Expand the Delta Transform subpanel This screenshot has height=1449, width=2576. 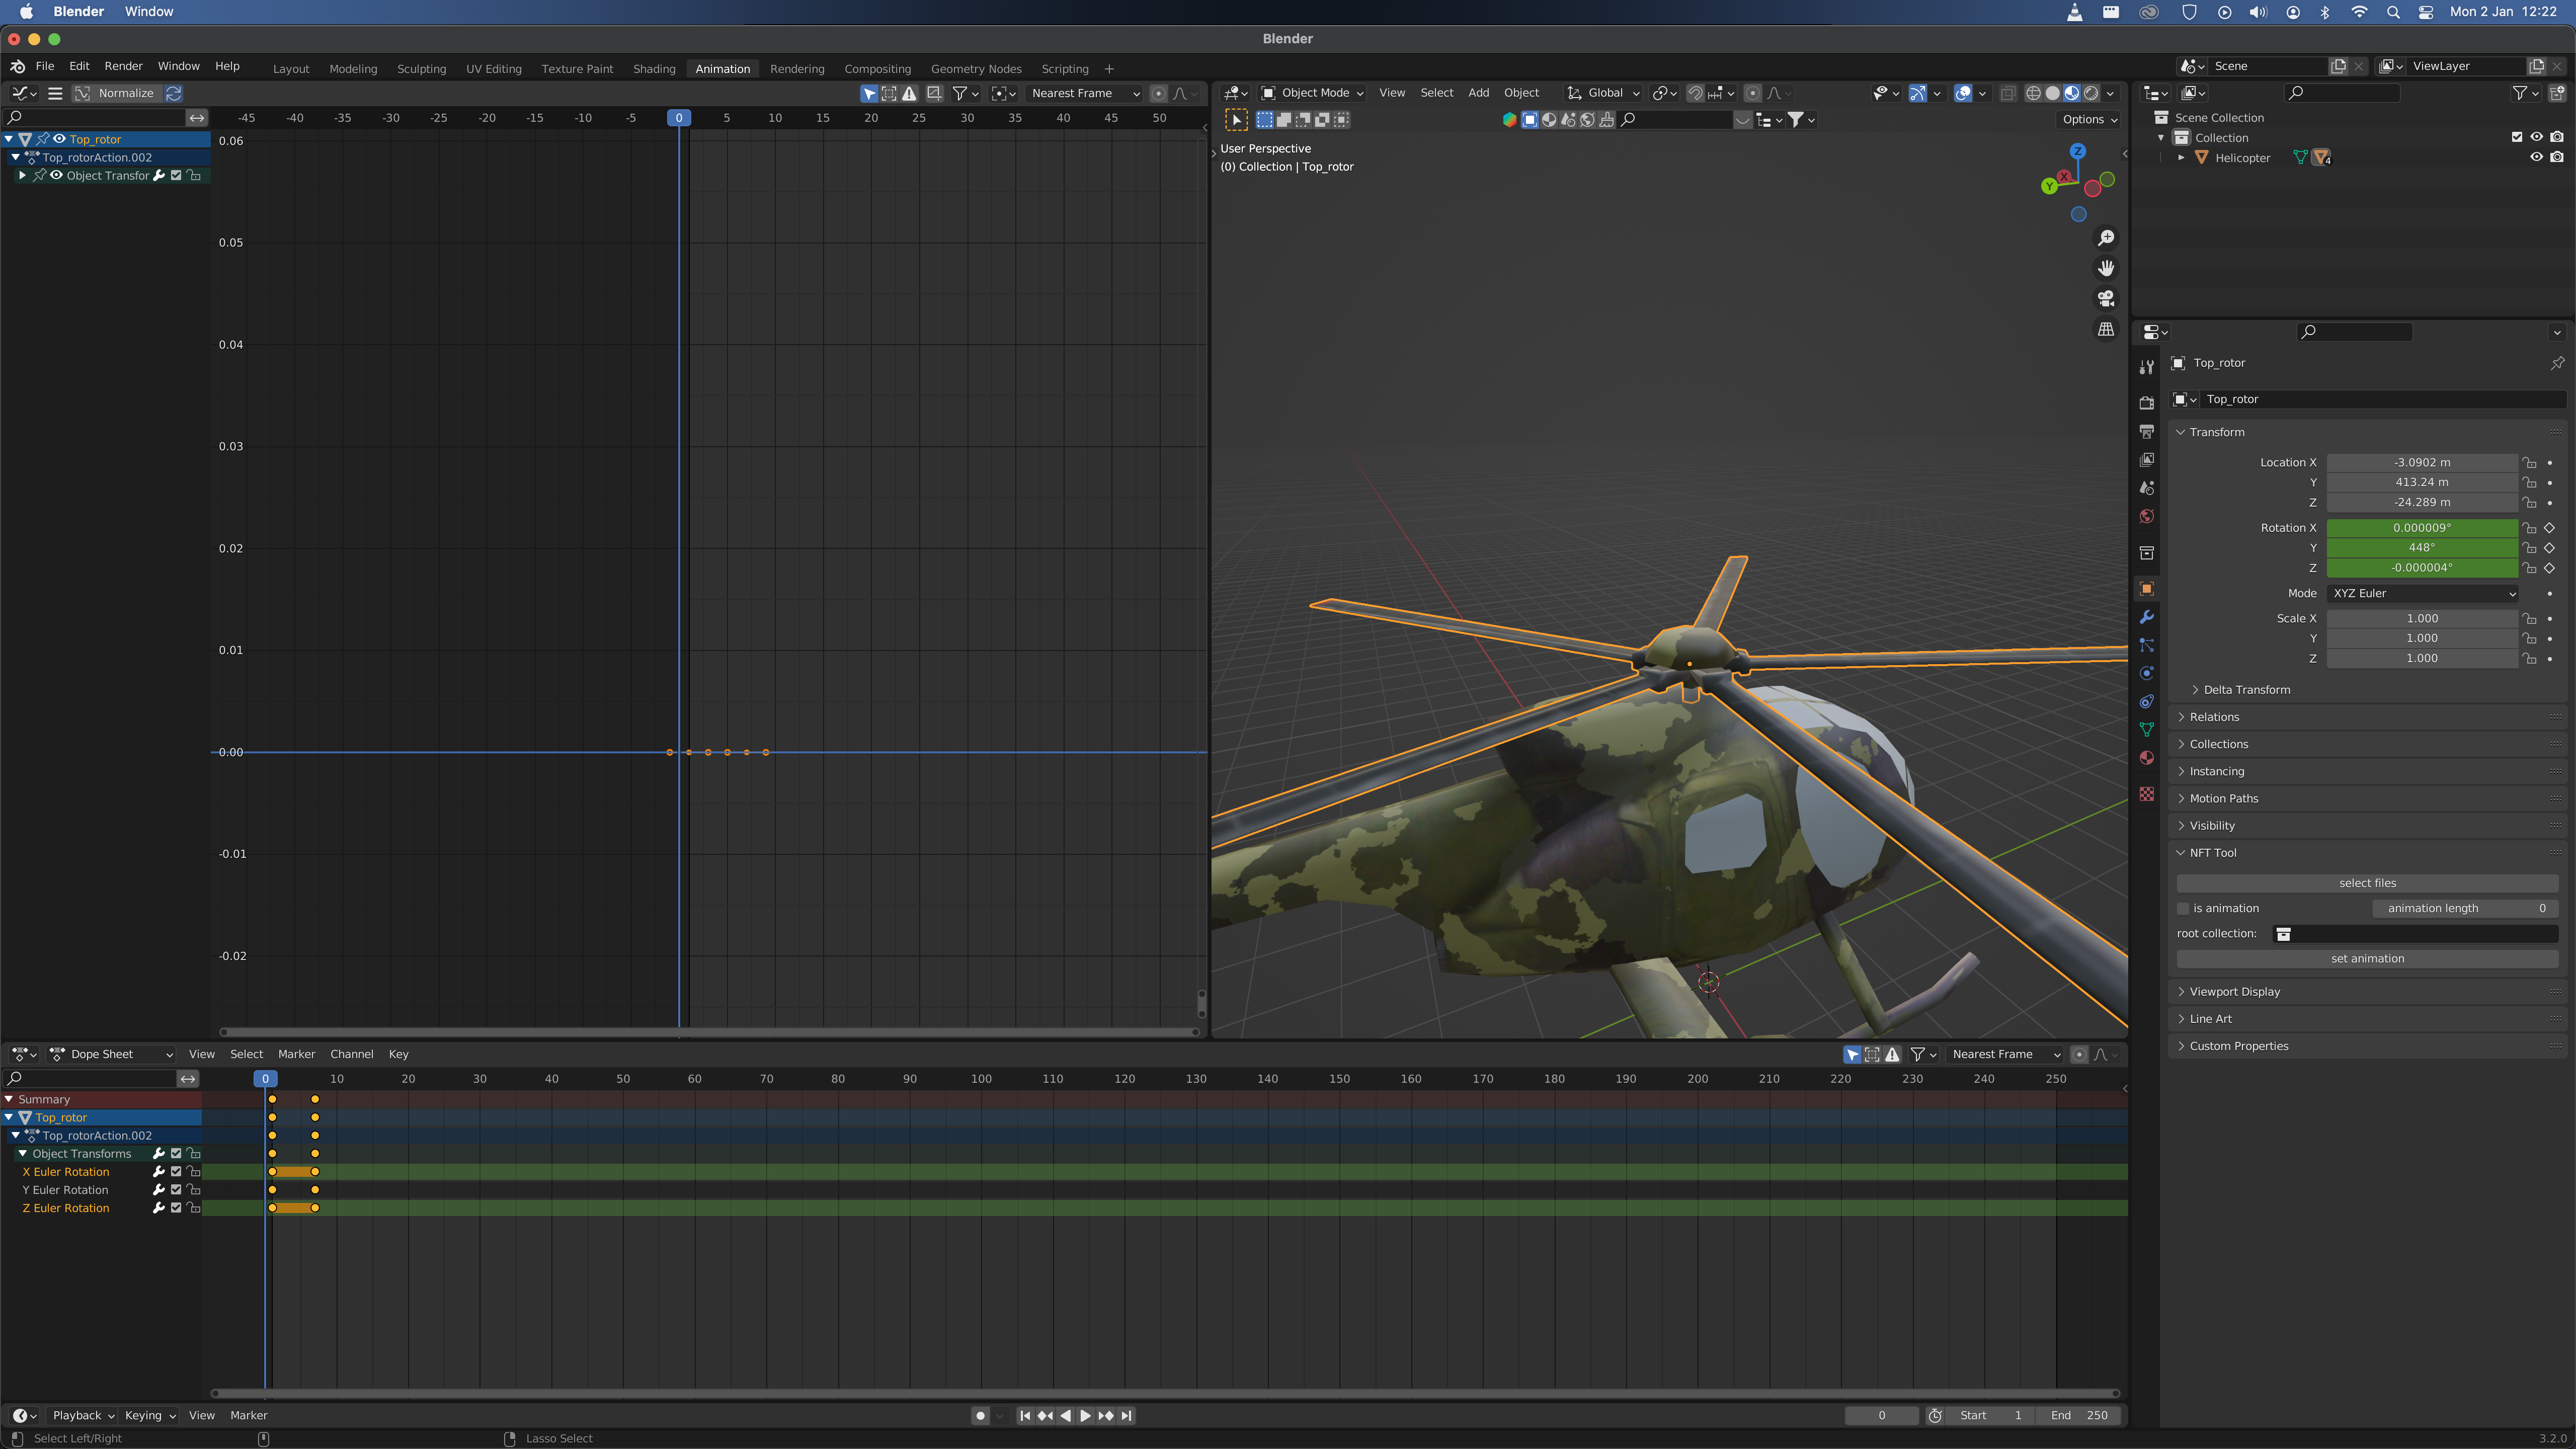pos(2246,690)
